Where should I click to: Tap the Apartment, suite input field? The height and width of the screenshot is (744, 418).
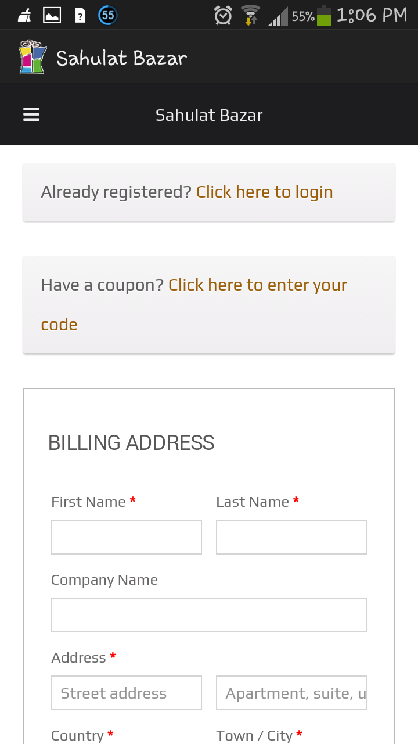point(291,693)
